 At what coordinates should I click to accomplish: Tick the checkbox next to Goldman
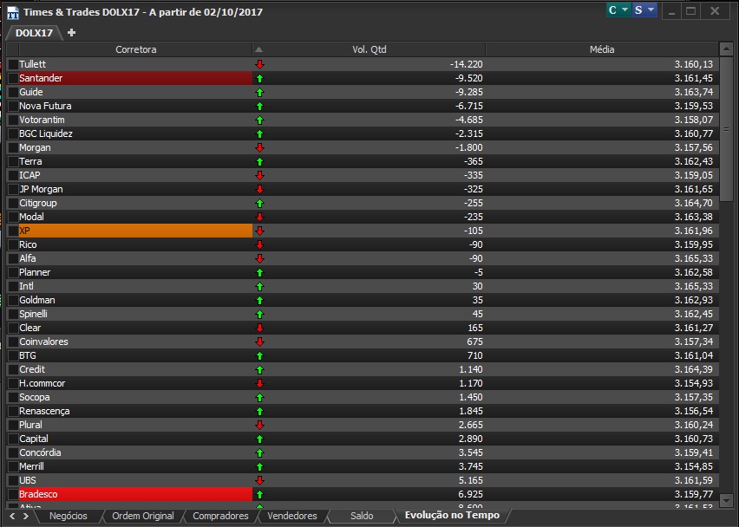pos(13,300)
